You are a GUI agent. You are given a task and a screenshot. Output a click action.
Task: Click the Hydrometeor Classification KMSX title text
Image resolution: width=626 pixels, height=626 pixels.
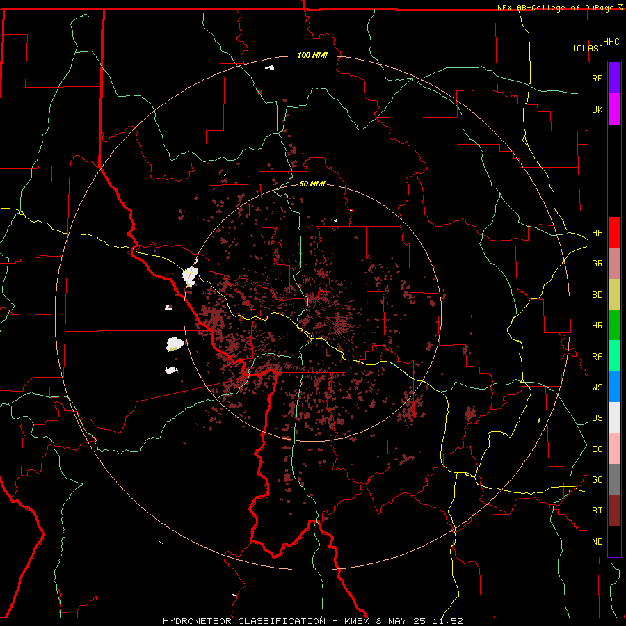[312, 621]
